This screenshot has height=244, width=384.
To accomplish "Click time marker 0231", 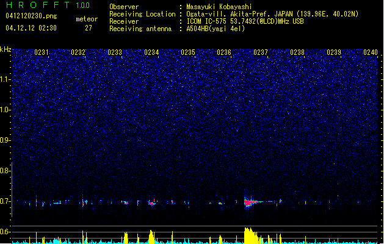I will [41, 52].
